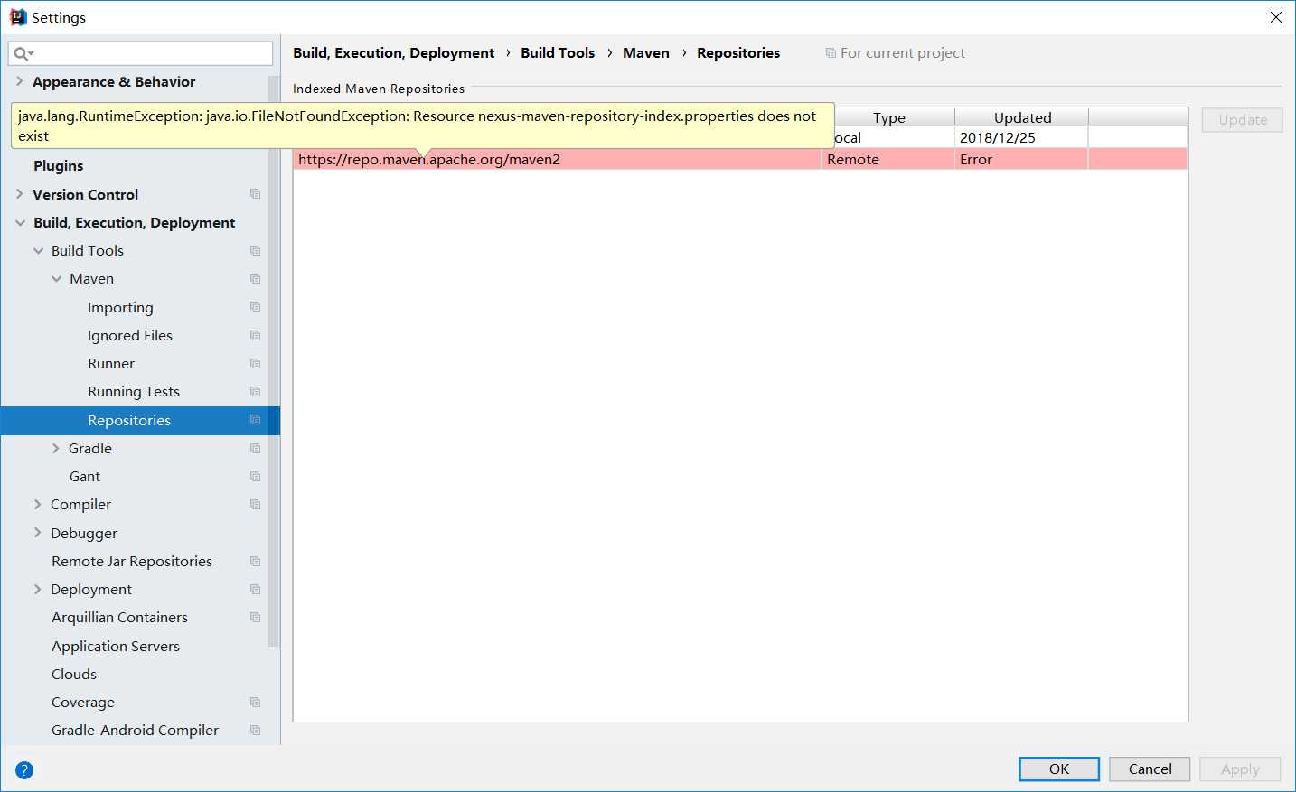The height and width of the screenshot is (792, 1296).
Task: Open Clouds settings page
Action: click(74, 674)
